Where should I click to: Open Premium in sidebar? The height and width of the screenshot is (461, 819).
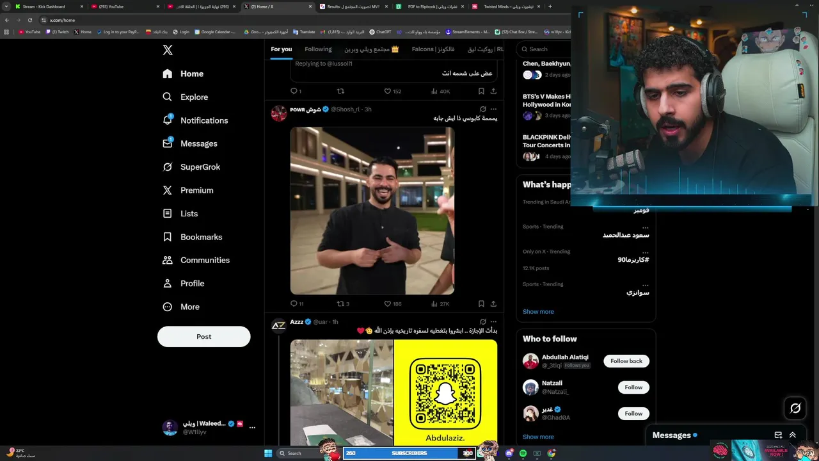click(188, 190)
